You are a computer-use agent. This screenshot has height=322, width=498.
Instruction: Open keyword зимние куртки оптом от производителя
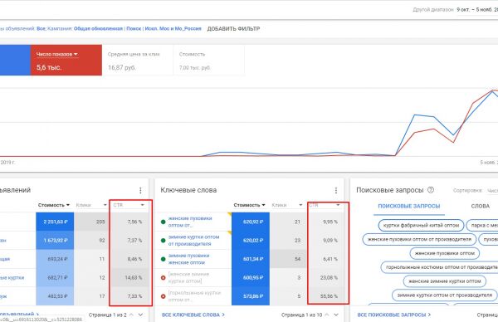click(193, 241)
